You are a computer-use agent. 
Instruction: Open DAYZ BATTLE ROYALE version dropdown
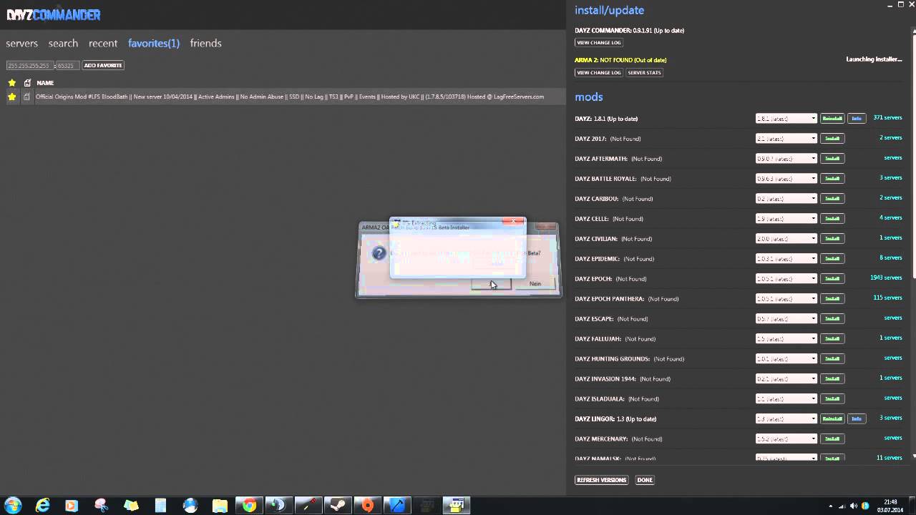(786, 179)
